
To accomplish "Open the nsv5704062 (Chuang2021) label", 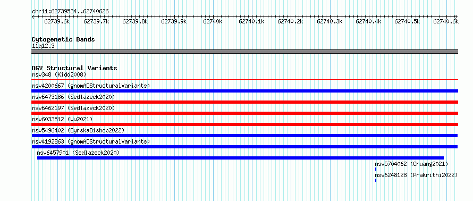I will [411, 164].
